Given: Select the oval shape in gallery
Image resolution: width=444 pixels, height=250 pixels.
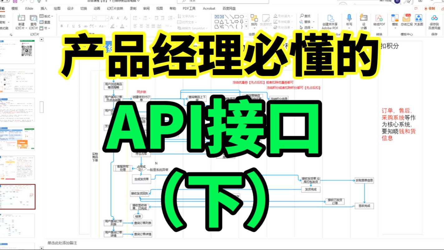Looking at the screenshot, I should point(242,17).
